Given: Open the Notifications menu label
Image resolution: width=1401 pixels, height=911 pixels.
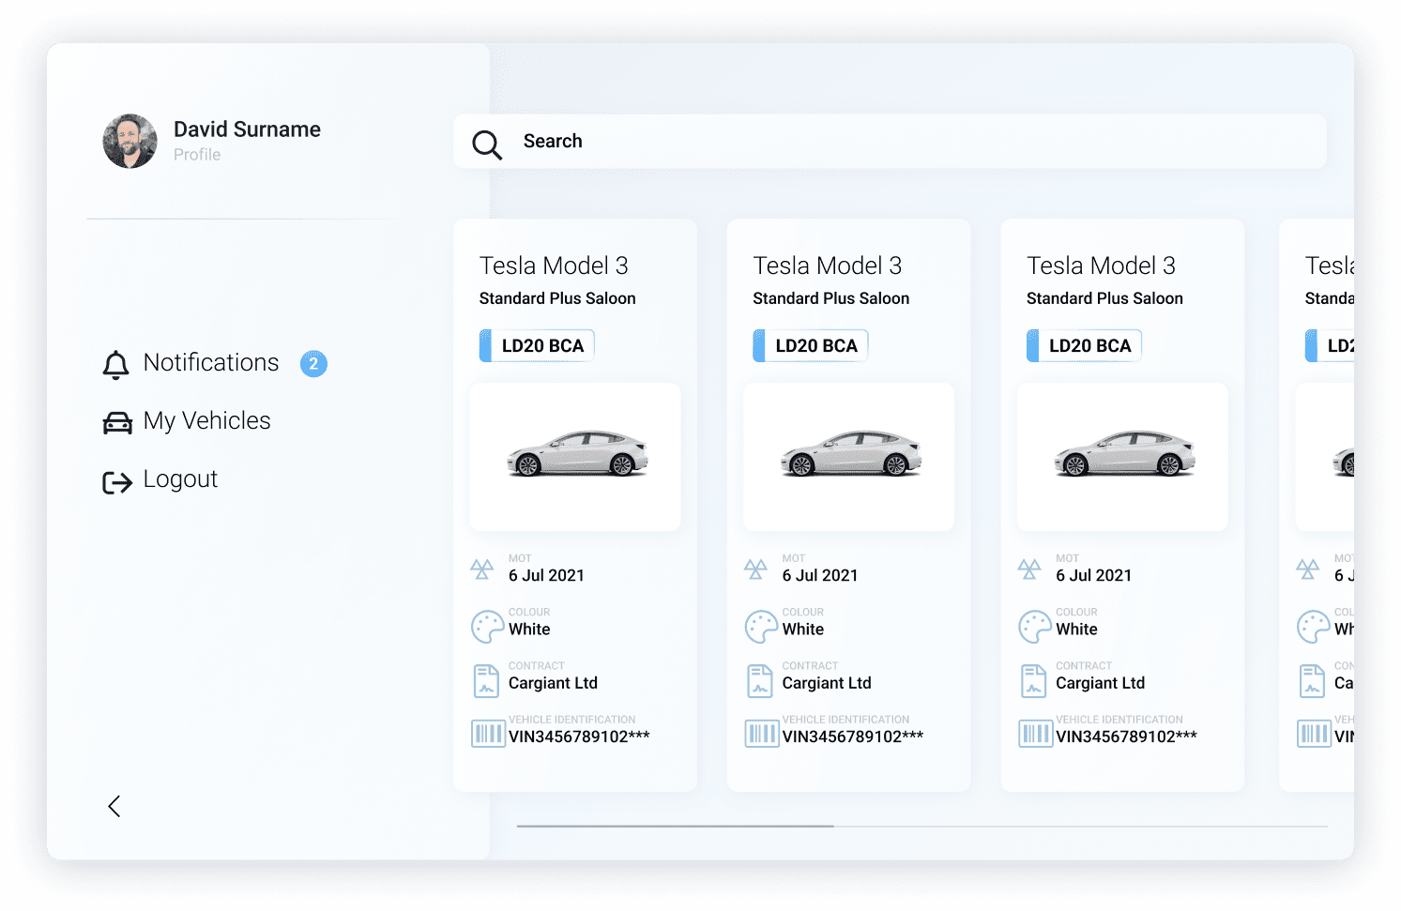Looking at the screenshot, I should coord(211,362).
